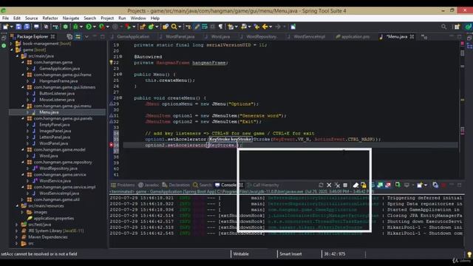This screenshot has width=473, height=266.
Task: Click the red error marker in overview ruler
Action: click(462, 44)
